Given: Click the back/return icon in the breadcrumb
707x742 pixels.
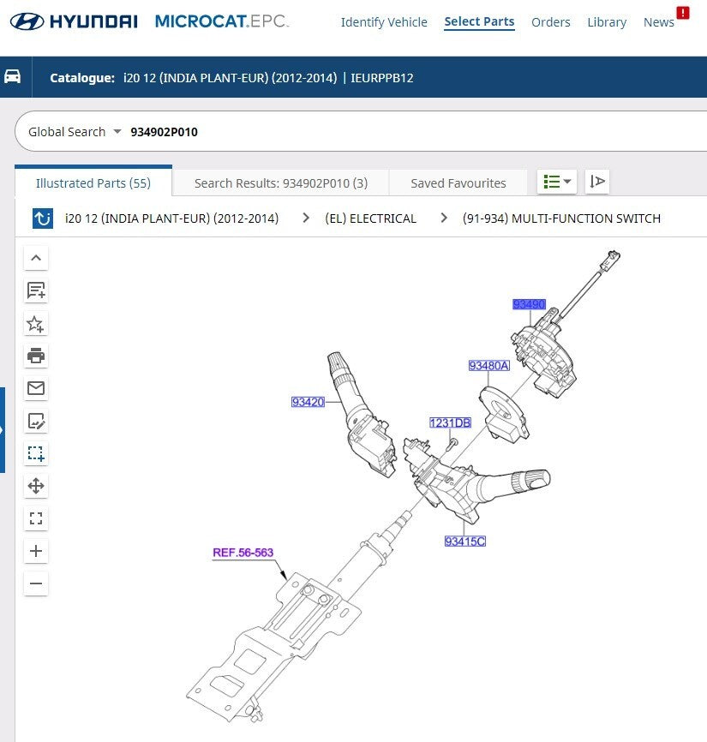Looking at the screenshot, I should point(43,218).
